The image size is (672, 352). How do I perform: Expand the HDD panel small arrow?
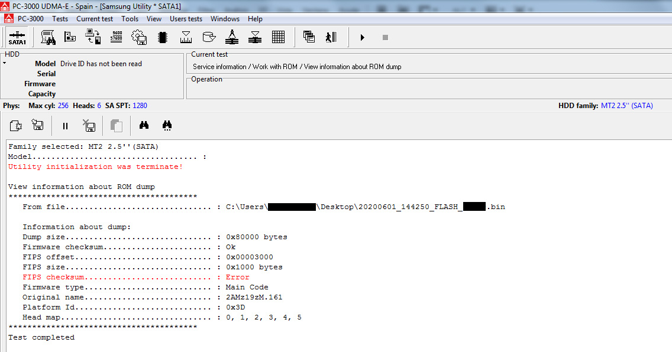point(4,63)
